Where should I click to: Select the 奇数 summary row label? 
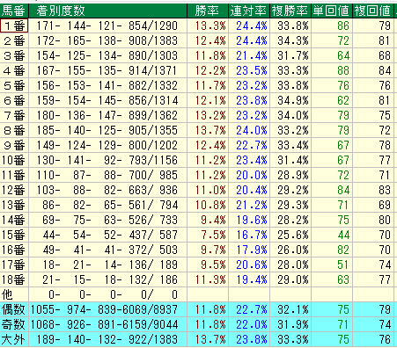point(14,324)
